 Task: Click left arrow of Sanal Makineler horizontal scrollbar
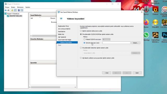coord(31,36)
